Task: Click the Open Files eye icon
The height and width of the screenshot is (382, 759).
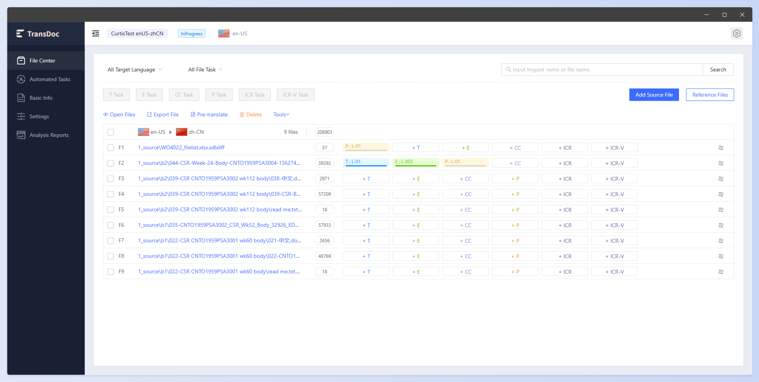Action: 106,114
